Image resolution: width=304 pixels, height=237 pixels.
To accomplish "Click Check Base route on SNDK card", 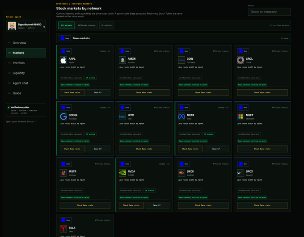I will 203,205.
